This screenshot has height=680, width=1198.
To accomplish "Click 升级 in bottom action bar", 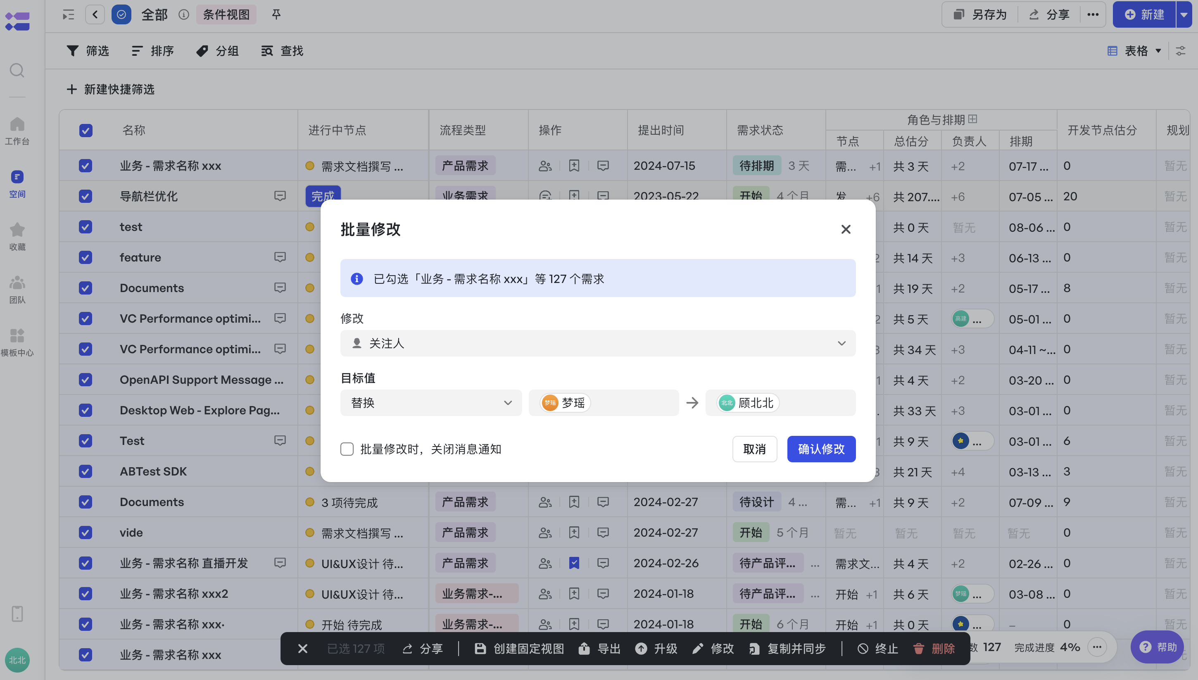I will [656, 649].
